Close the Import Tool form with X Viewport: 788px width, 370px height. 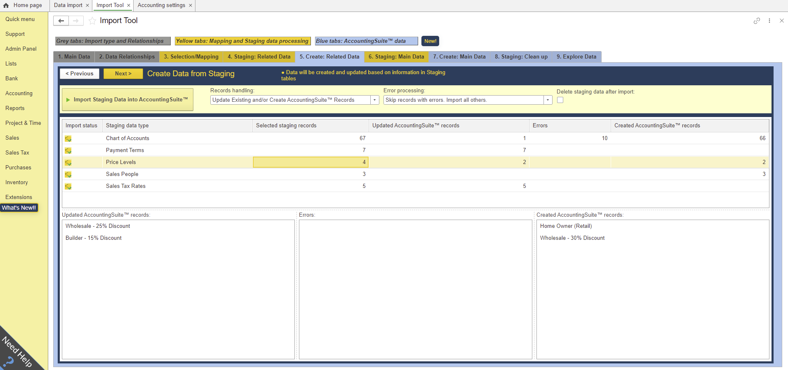point(781,21)
